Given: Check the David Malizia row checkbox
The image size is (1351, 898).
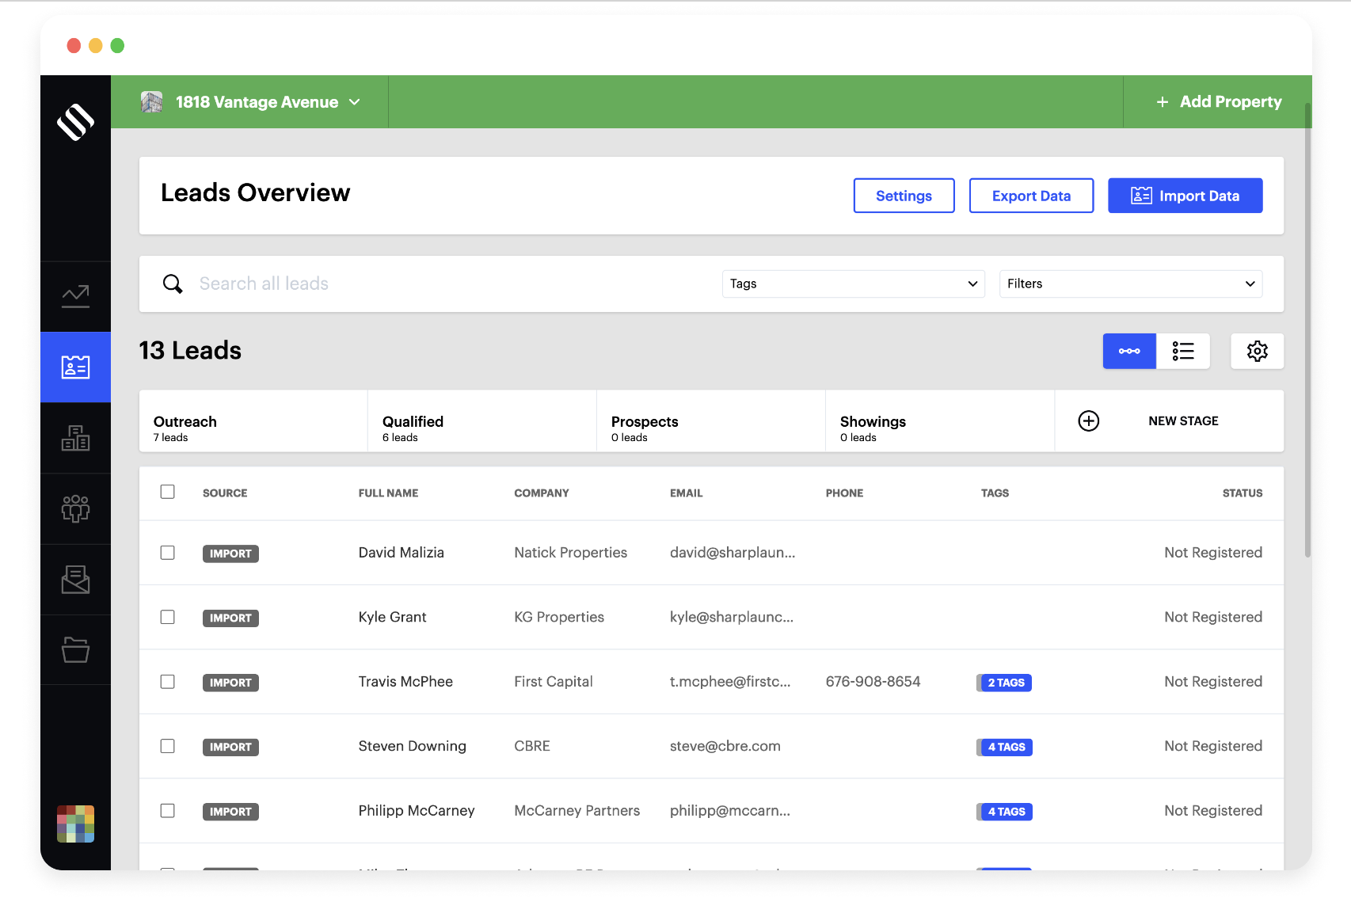Looking at the screenshot, I should pos(167,553).
